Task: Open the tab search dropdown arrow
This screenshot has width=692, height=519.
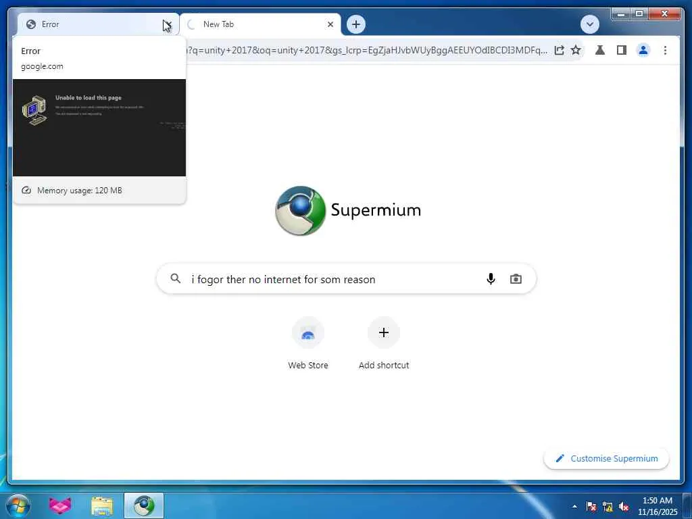Action: pyautogui.click(x=589, y=24)
